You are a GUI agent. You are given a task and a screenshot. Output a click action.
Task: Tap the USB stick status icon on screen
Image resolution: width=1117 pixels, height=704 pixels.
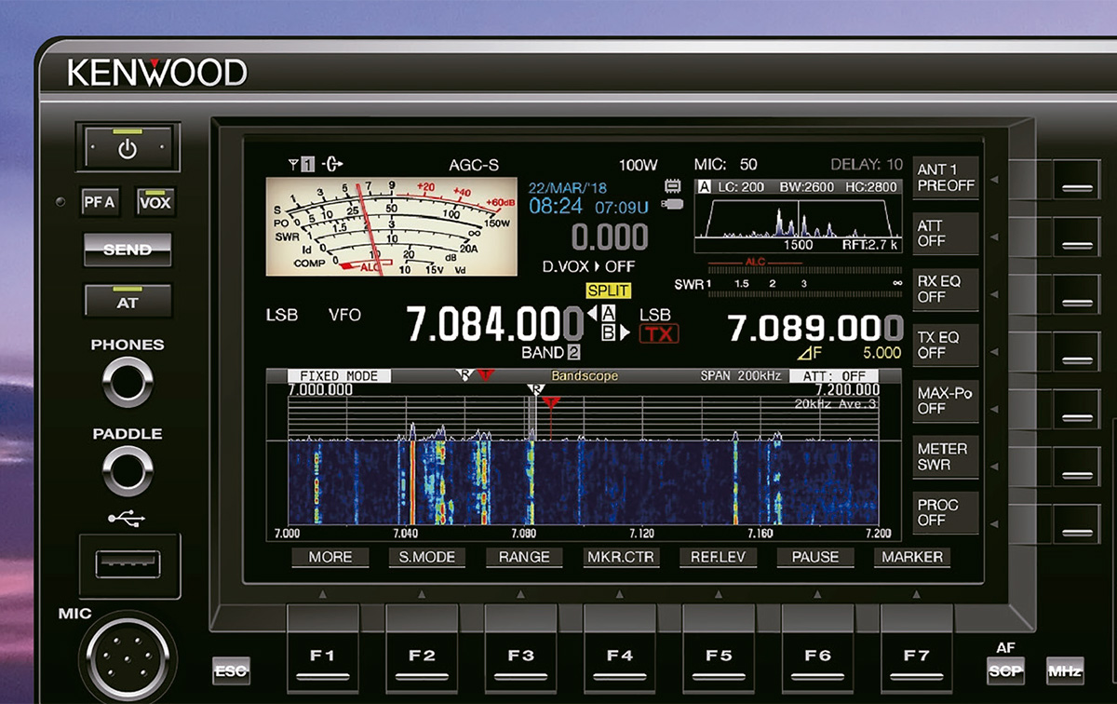click(x=673, y=202)
